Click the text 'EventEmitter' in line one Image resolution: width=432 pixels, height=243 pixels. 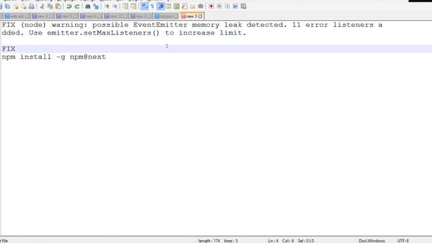pyautogui.click(x=161, y=25)
